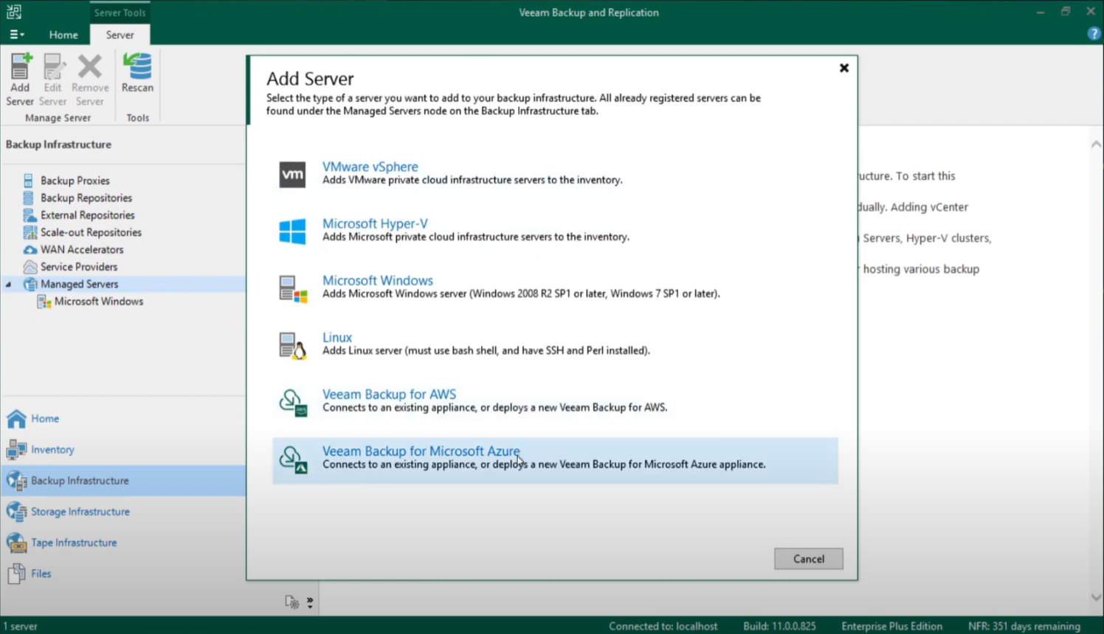Click the Service Providers tree icon
1104x634 pixels.
pos(30,267)
